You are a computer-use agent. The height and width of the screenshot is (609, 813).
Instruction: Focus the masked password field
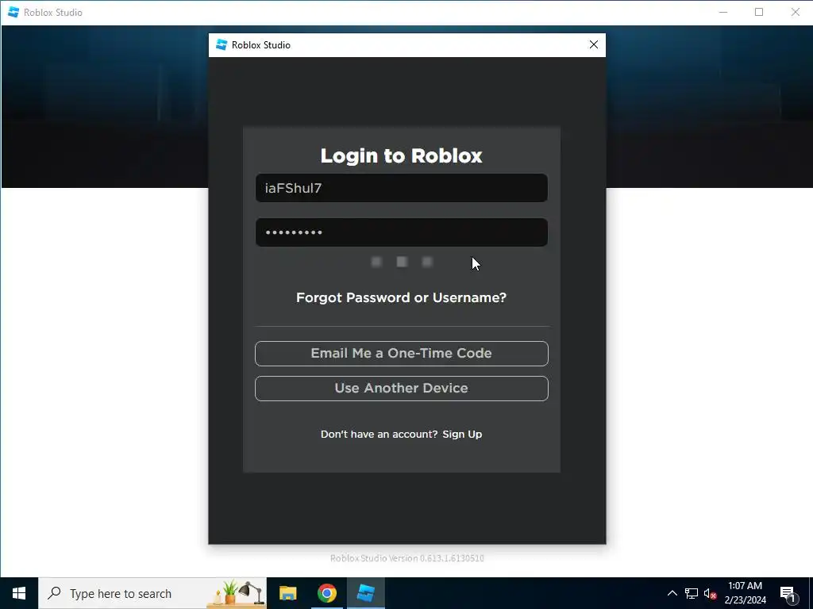pyautogui.click(x=401, y=232)
